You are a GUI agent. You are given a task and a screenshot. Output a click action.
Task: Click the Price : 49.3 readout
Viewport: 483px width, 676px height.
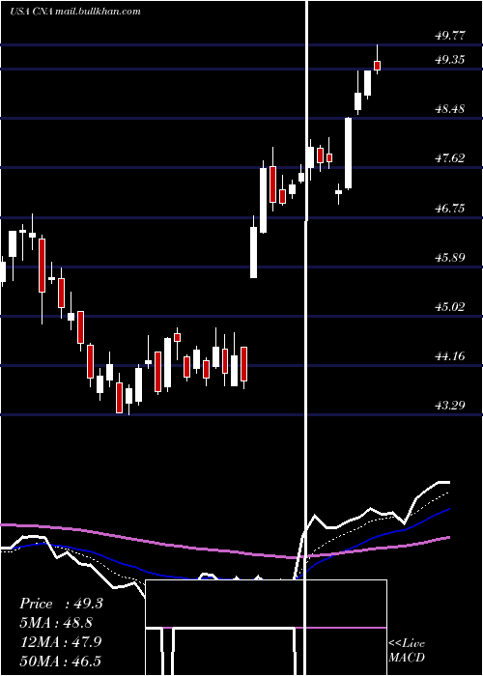[61, 604]
